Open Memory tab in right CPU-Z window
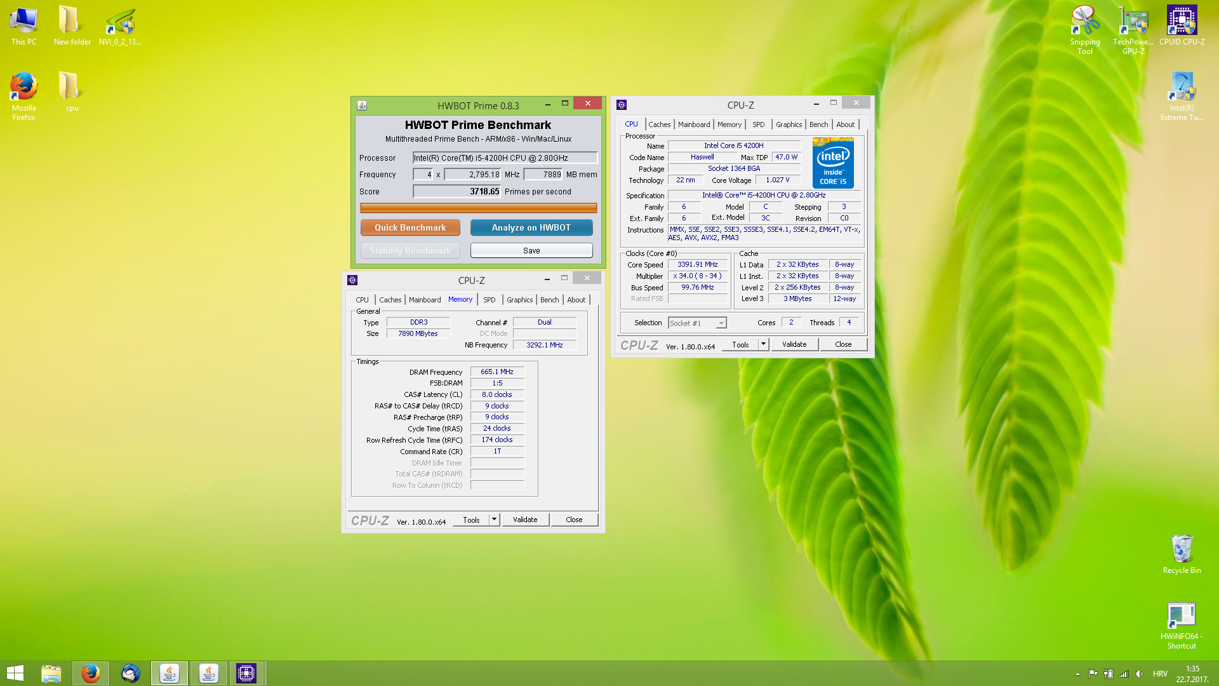The height and width of the screenshot is (686, 1219). point(729,124)
